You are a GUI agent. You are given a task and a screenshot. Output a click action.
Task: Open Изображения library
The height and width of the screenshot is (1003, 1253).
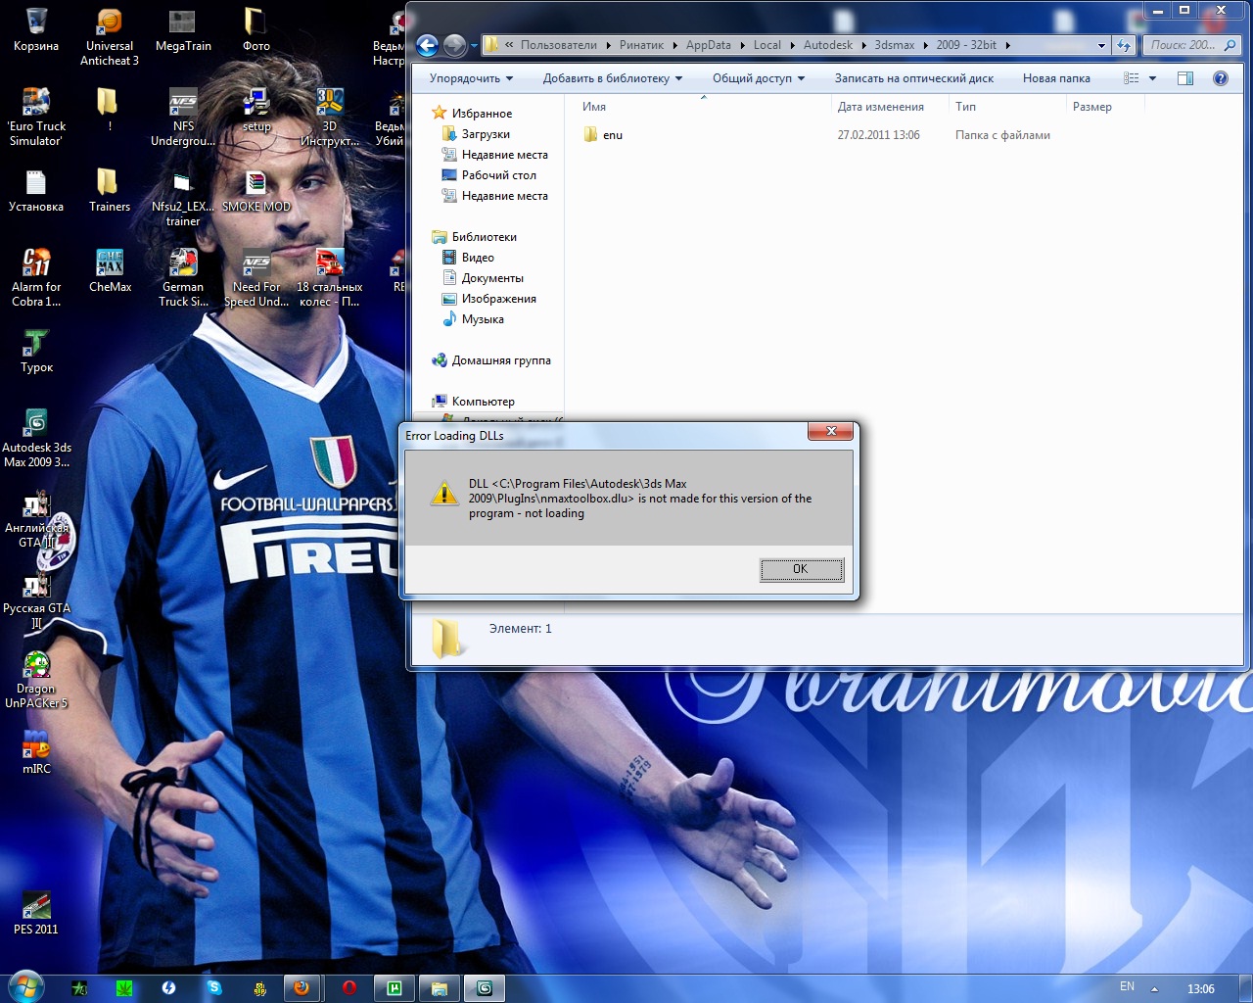point(498,299)
